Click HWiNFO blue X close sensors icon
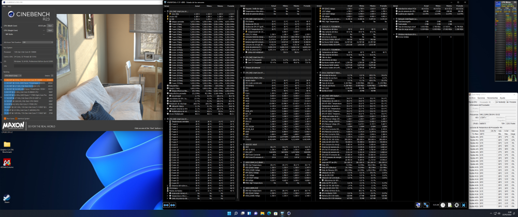The height and width of the screenshot is (217, 518). [x=464, y=205]
